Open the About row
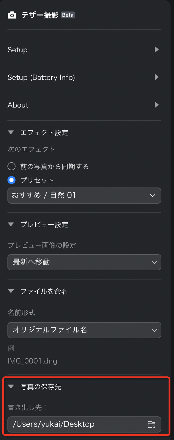Viewport: 174px width, 440px height. pyautogui.click(x=84, y=105)
